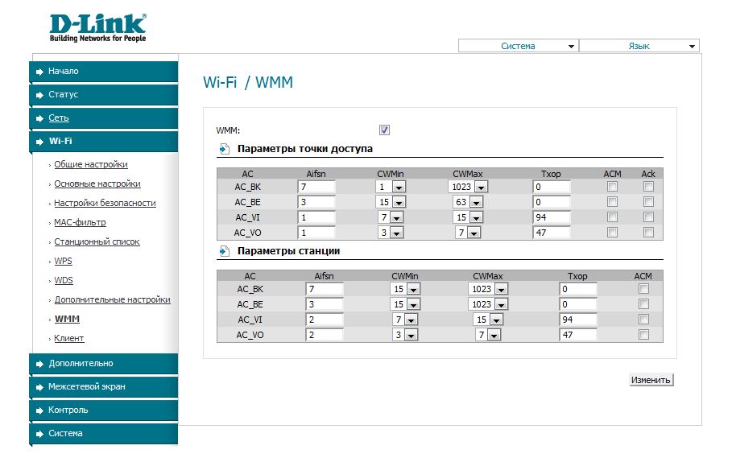Click station AC_VI Aifsn field
Image resolution: width=732 pixels, height=462 pixels.
click(325, 320)
